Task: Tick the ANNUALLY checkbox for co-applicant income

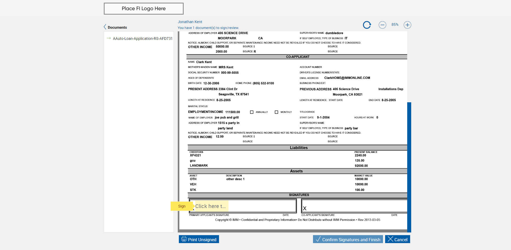Action: [x=252, y=112]
